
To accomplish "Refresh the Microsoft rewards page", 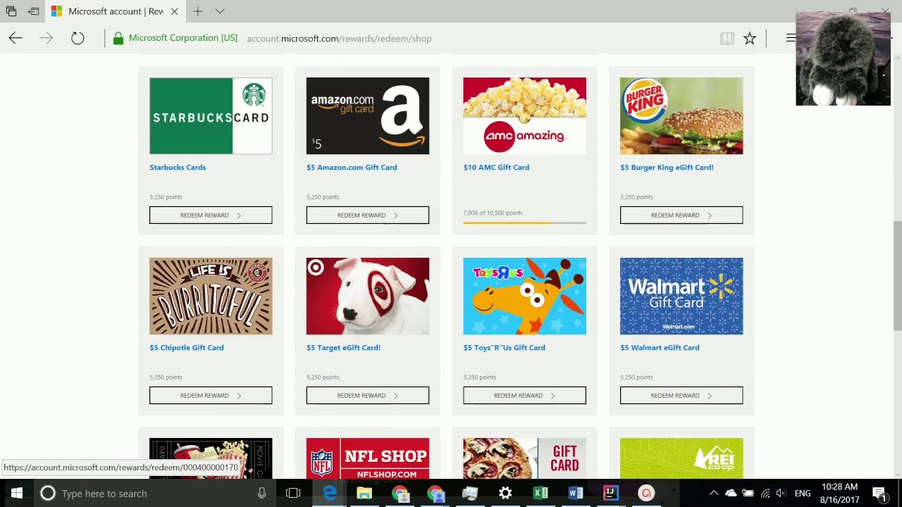I will (78, 38).
